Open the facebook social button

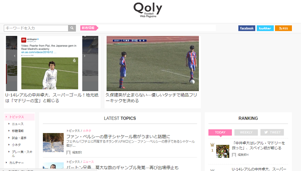247,28
